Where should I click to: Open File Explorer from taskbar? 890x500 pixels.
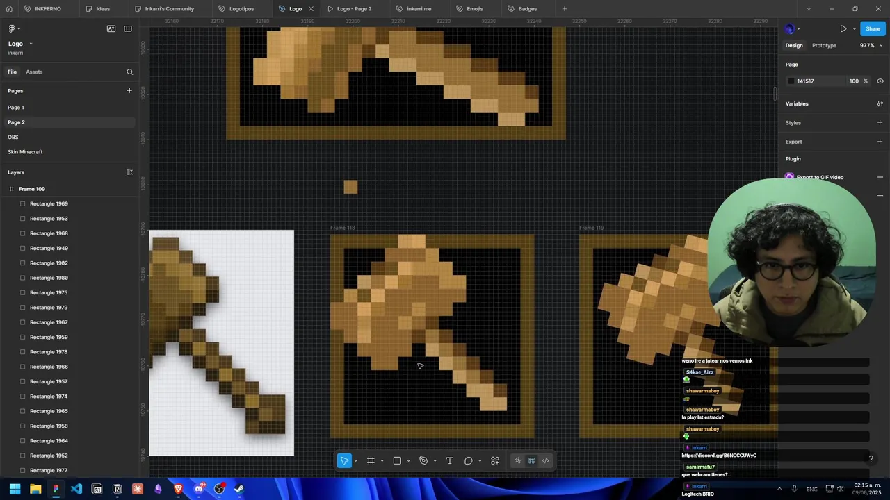35,489
